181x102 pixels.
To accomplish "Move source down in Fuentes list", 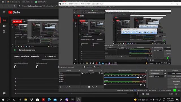I will pyautogui.click(x=96, y=87).
